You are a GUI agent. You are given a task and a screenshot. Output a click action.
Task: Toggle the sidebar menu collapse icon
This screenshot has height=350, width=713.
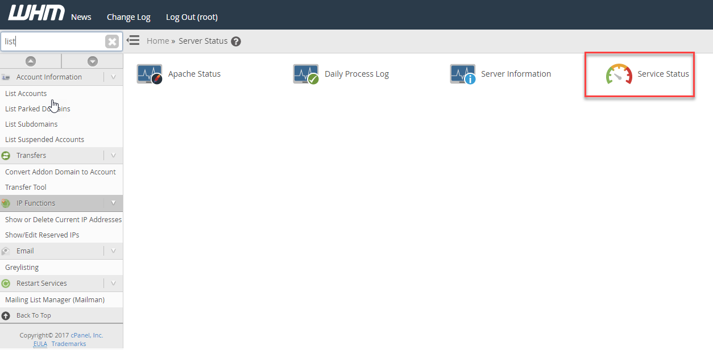tap(133, 40)
